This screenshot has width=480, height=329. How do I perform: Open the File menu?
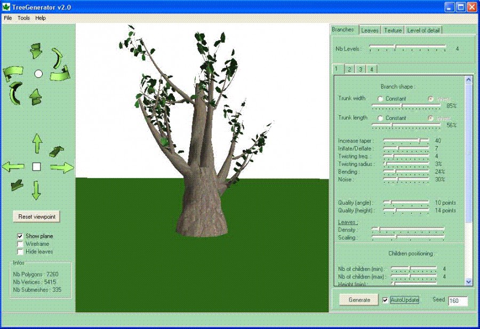point(7,18)
